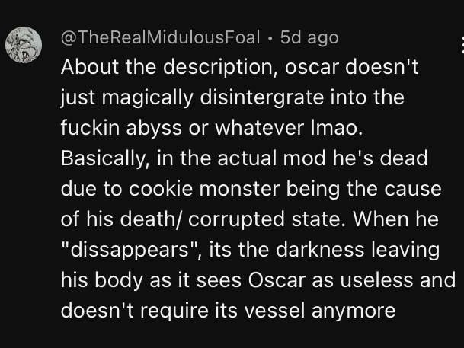Click the "5d ago" comment timestamp

click(309, 37)
